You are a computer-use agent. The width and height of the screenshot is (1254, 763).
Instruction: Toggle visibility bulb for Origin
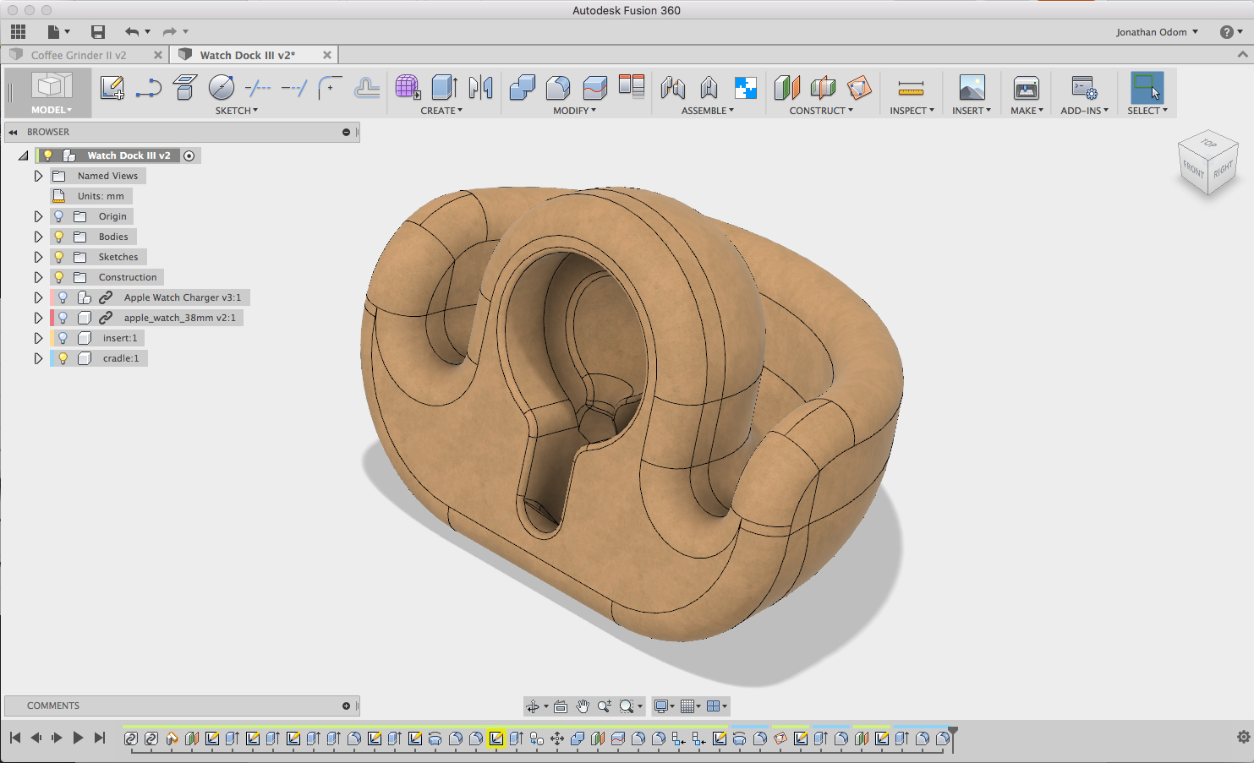[58, 216]
